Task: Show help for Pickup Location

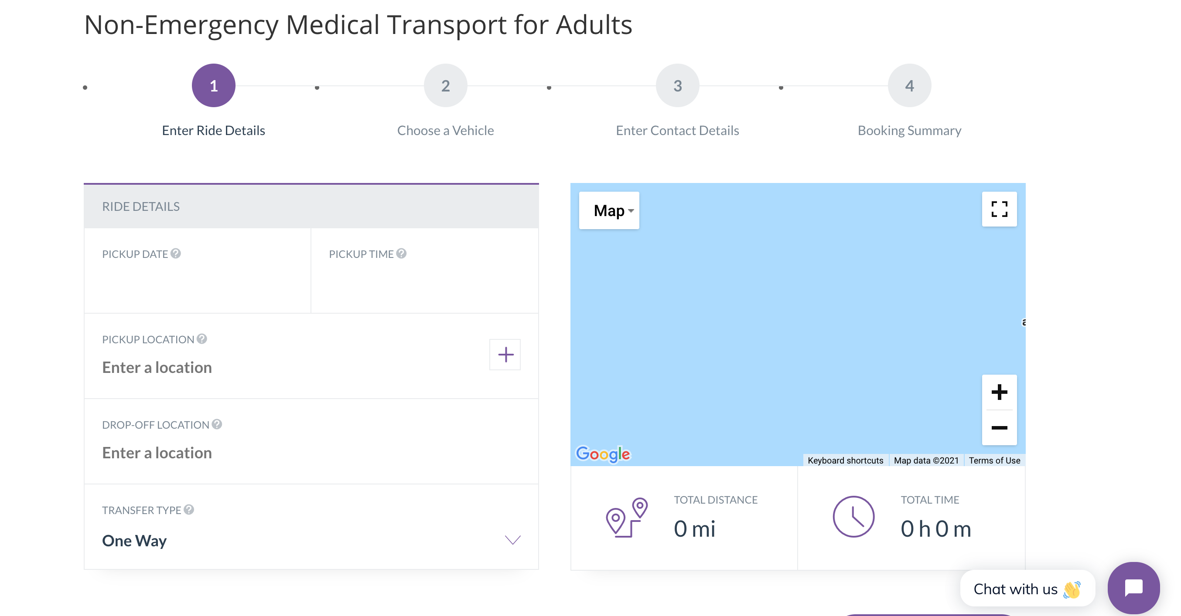Action: pyautogui.click(x=202, y=339)
